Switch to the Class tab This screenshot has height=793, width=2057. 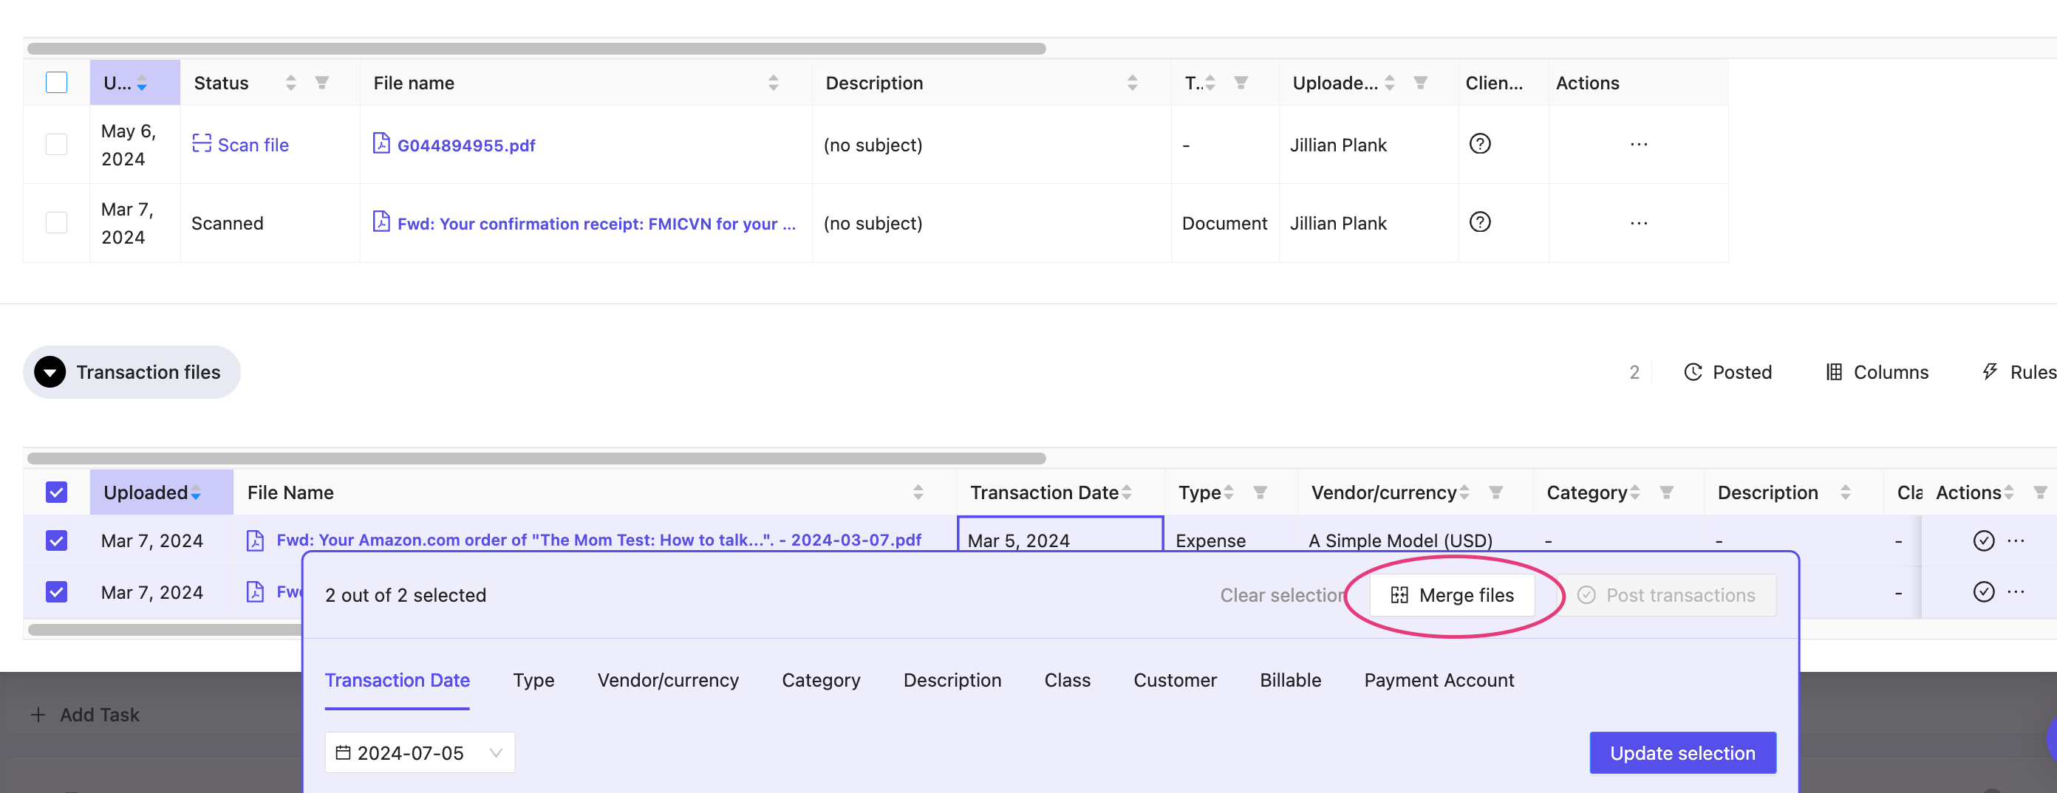tap(1067, 680)
